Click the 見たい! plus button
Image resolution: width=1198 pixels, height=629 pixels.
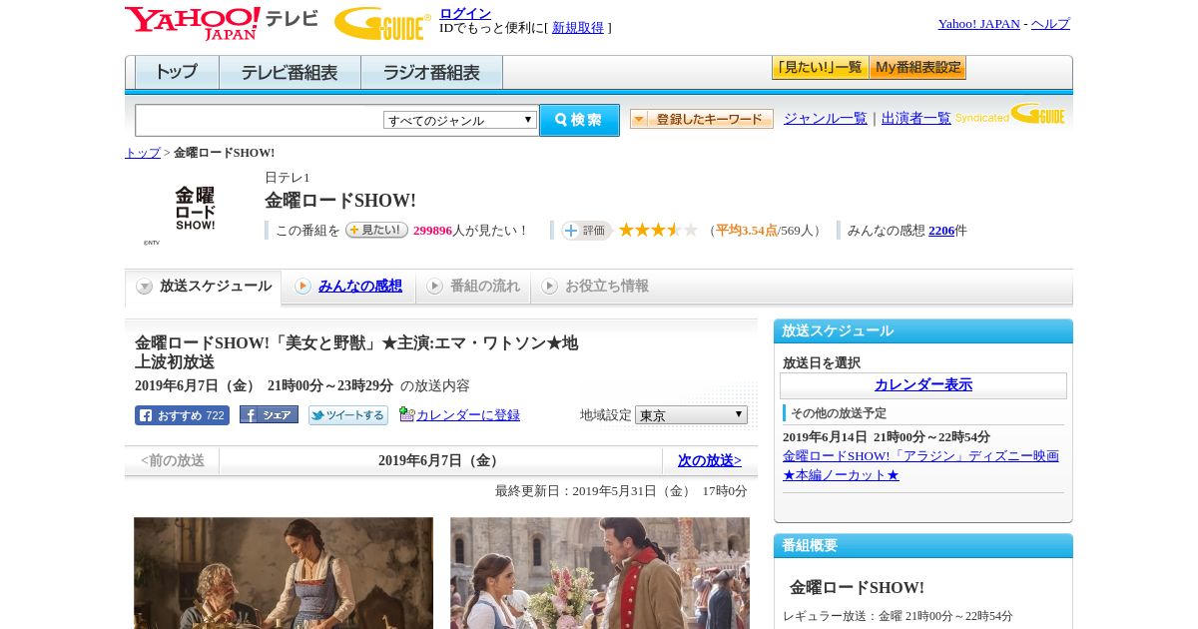pyautogui.click(x=376, y=230)
